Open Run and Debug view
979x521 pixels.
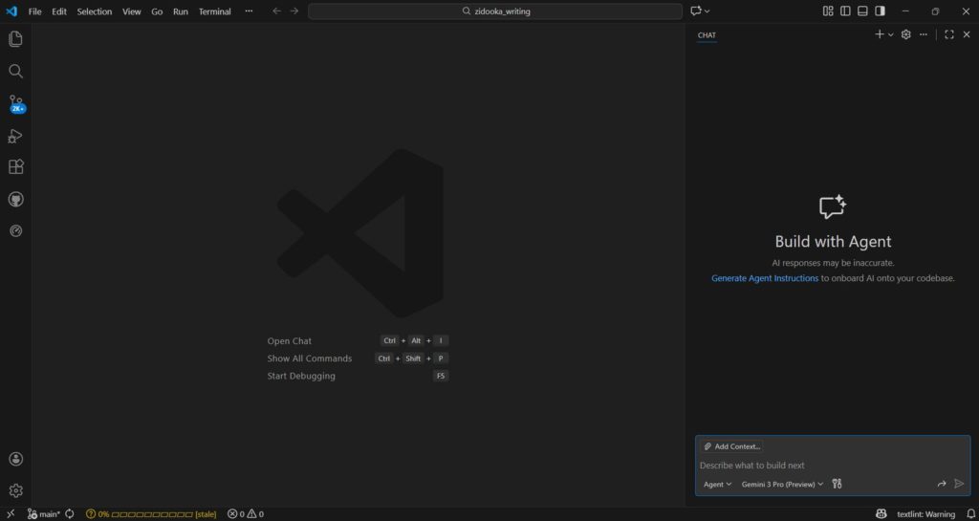tap(15, 136)
